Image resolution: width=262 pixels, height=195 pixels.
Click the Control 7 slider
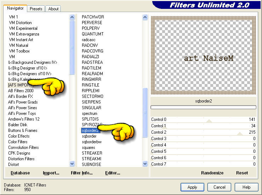coord(203,164)
